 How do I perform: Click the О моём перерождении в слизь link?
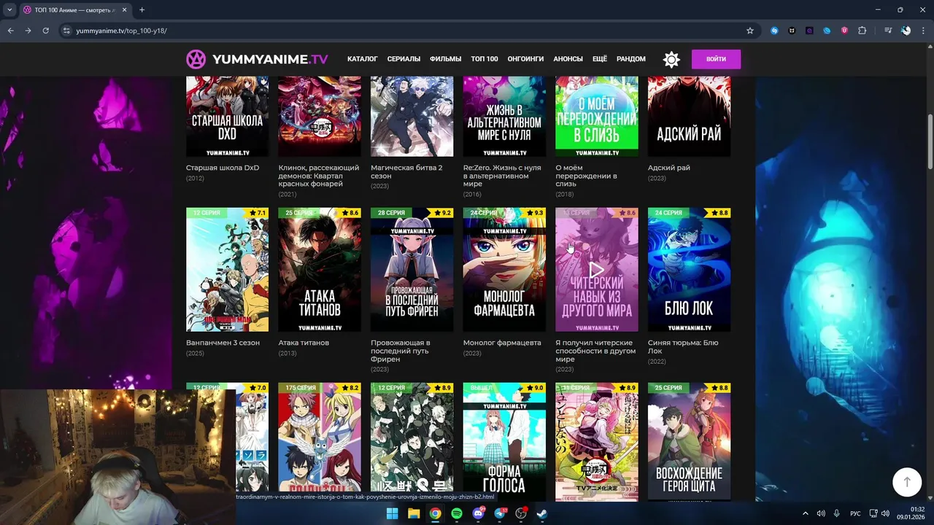pos(586,176)
